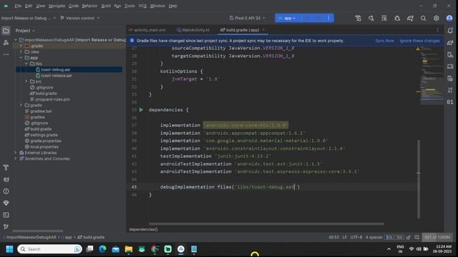Screen dimensions: 458x257
Task: Open the Navigate menu
Action: pyautogui.click(x=57, y=6)
